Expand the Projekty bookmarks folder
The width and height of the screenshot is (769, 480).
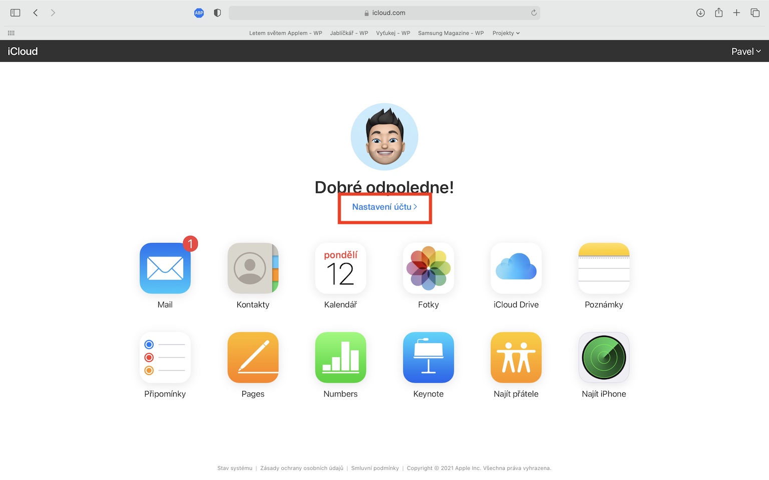click(x=506, y=33)
